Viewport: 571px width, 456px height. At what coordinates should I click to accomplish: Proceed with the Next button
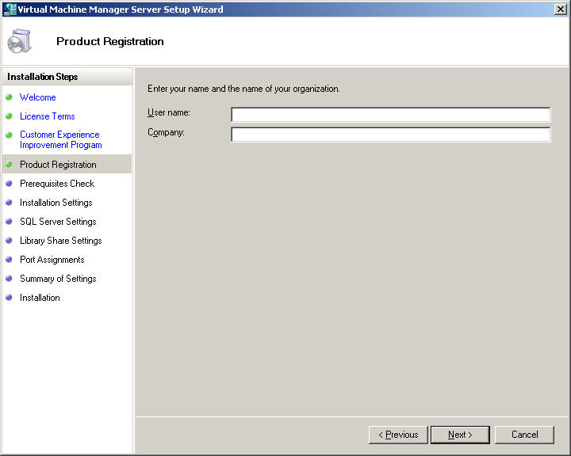[460, 435]
